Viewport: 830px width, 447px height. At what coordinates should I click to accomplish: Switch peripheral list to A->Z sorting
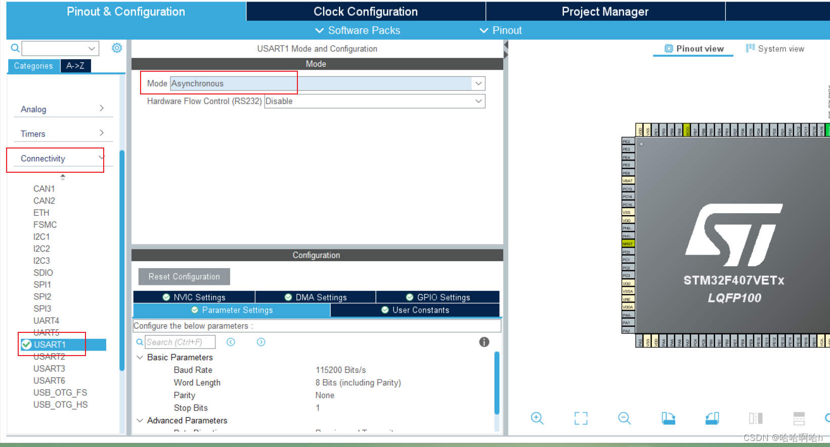click(75, 66)
